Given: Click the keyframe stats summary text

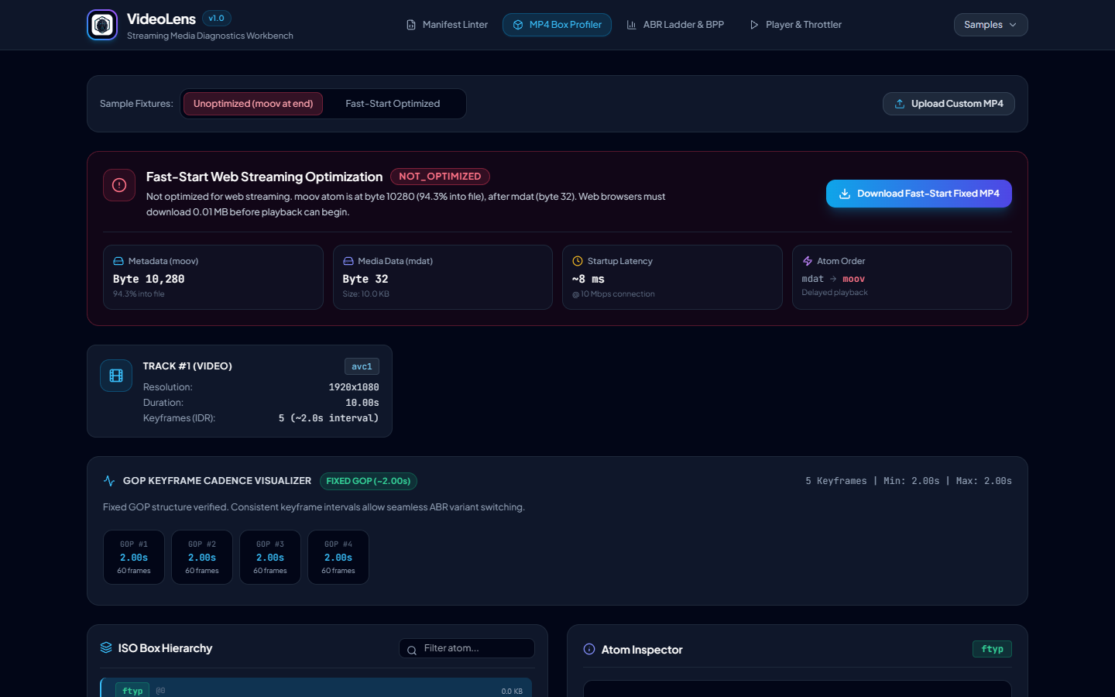Looking at the screenshot, I should [x=908, y=481].
